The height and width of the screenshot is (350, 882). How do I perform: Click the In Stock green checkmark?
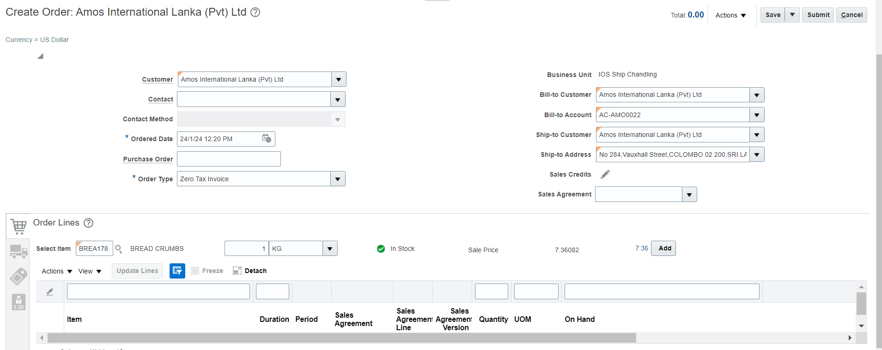point(381,249)
